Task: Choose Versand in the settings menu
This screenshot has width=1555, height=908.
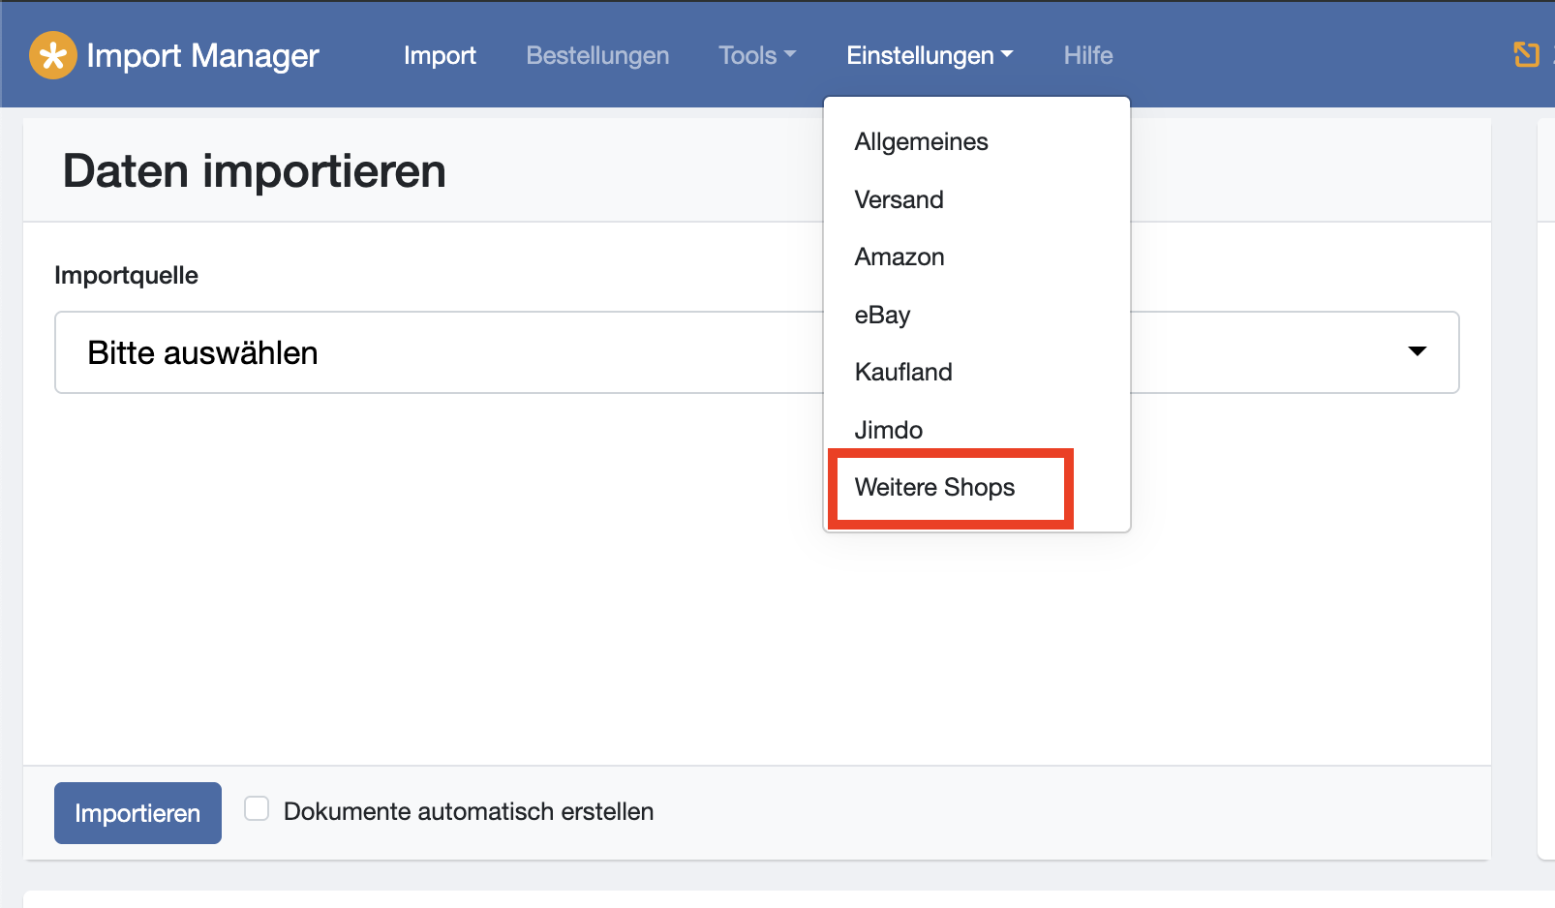Action: tap(899, 199)
